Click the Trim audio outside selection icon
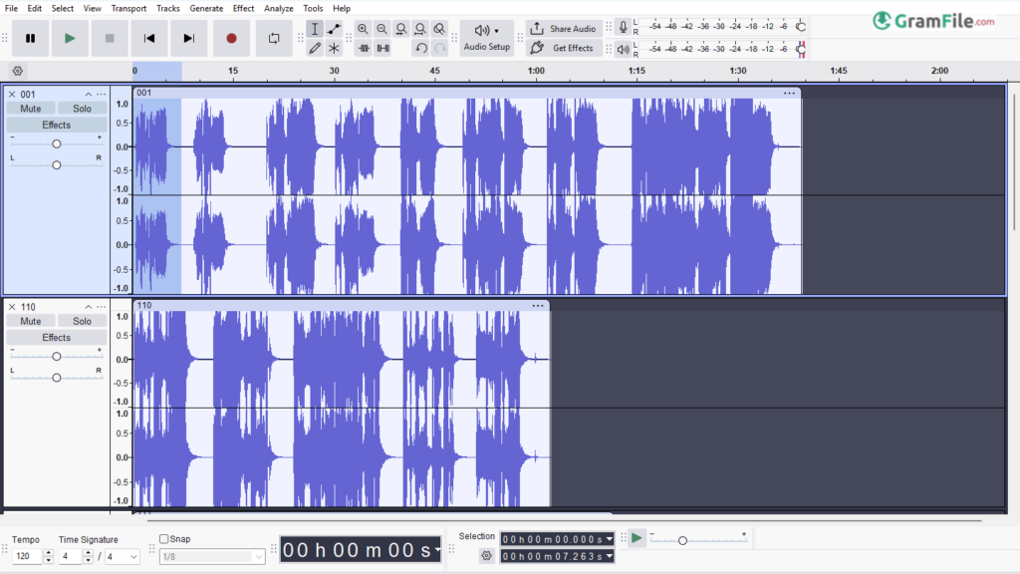 [x=363, y=48]
